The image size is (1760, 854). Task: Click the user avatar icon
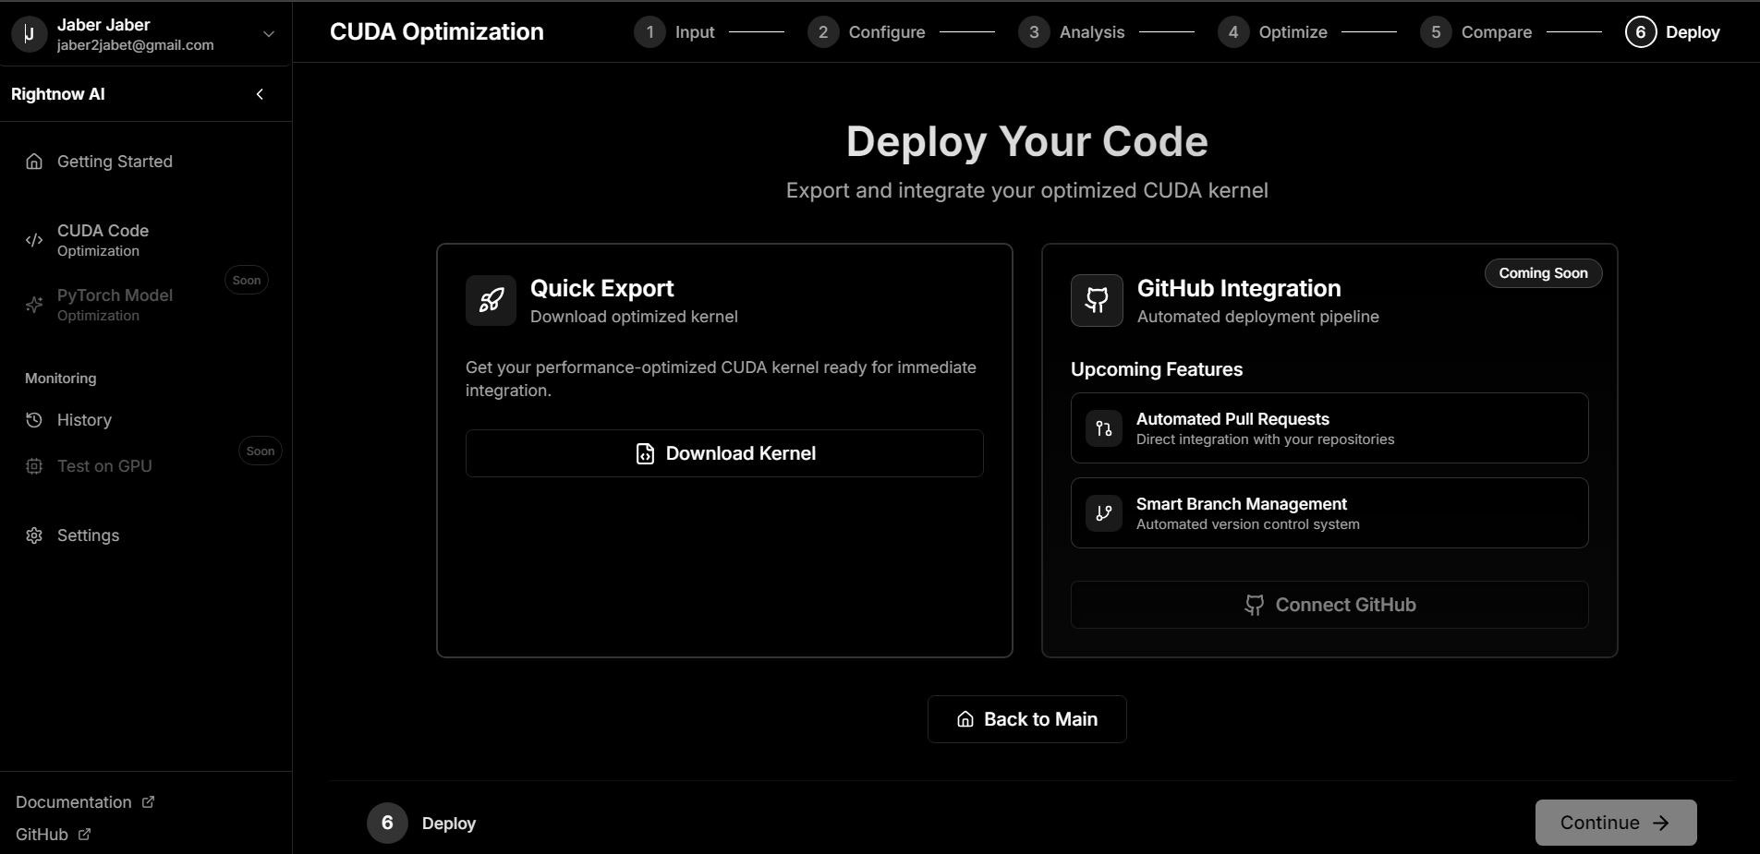30,34
